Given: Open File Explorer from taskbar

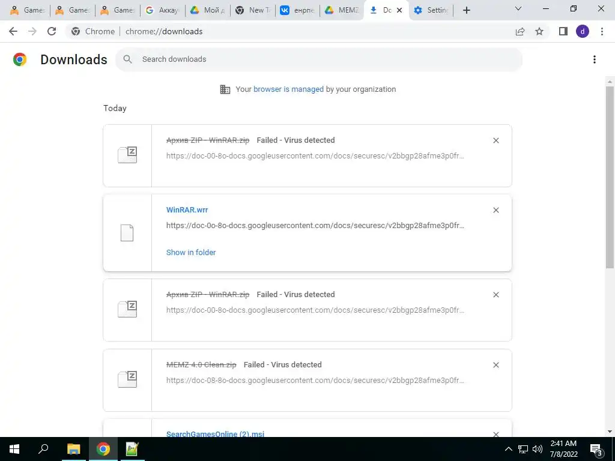Looking at the screenshot, I should pyautogui.click(x=73, y=449).
